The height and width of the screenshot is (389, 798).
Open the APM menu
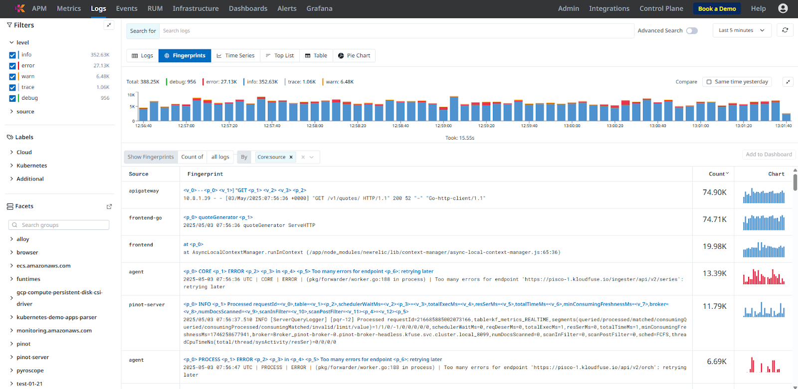tap(39, 8)
